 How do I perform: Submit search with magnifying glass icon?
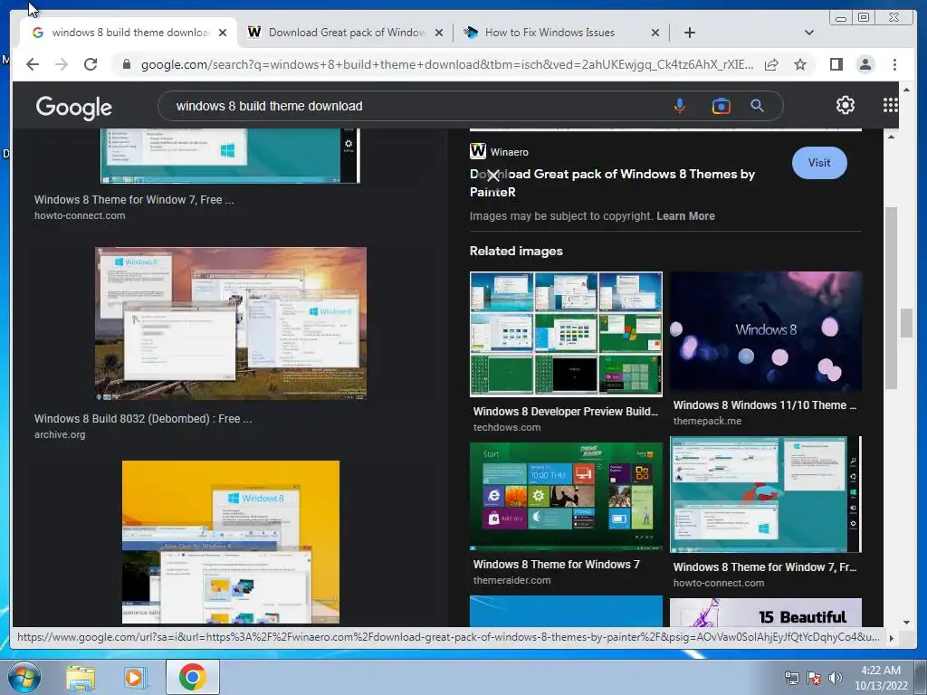(758, 106)
